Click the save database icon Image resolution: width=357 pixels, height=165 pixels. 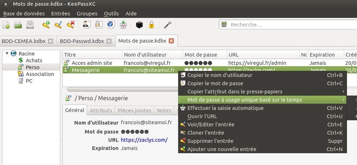pyautogui.click(x=30, y=25)
